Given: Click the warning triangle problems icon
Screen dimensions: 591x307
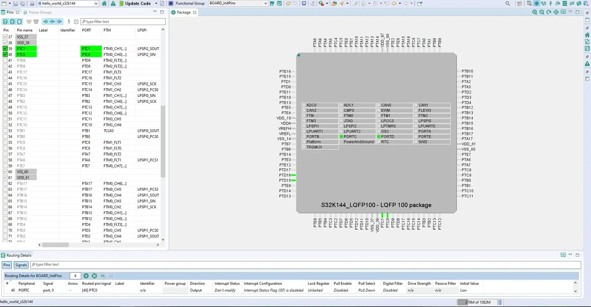Looking at the screenshot, I should tap(113, 3).
